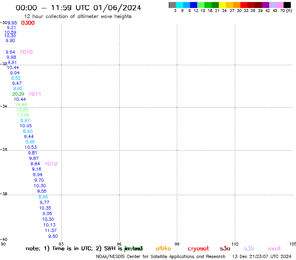Image resolution: width=296 pixels, height=260 pixels.
Task: Select the 8.96 wave height value
Action: tap(43, 197)
